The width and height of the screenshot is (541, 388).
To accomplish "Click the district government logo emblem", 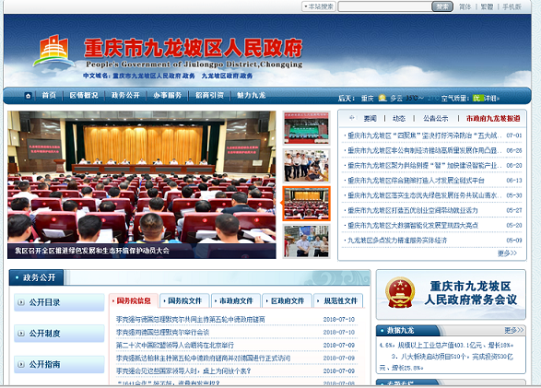I will [x=53, y=51].
